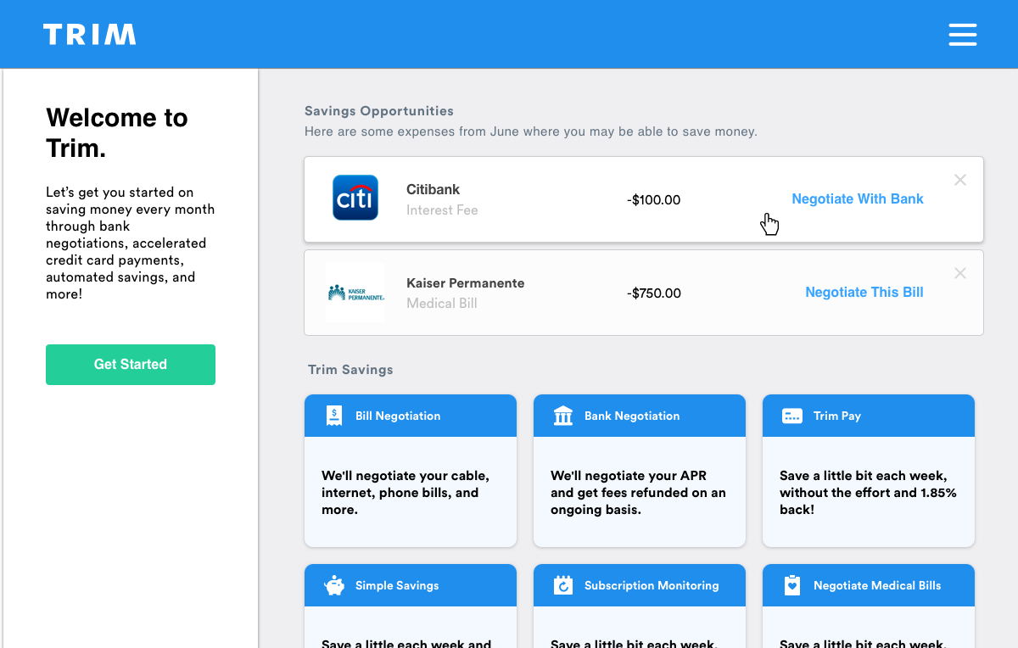Click the Get Started button
Screen dimensions: 1018x648
[x=131, y=365]
